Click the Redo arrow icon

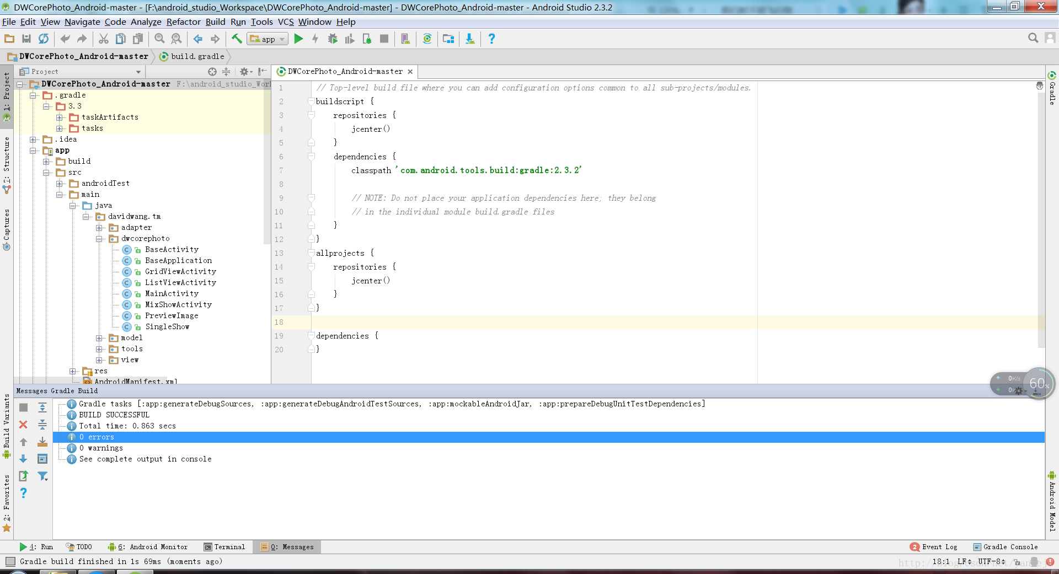82,39
